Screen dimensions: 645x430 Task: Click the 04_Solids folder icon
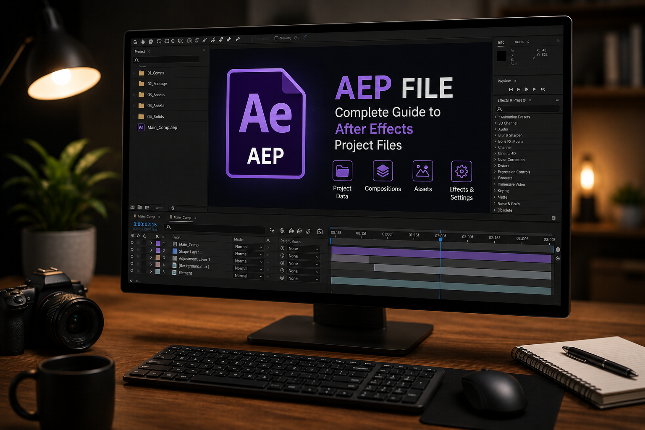point(142,116)
